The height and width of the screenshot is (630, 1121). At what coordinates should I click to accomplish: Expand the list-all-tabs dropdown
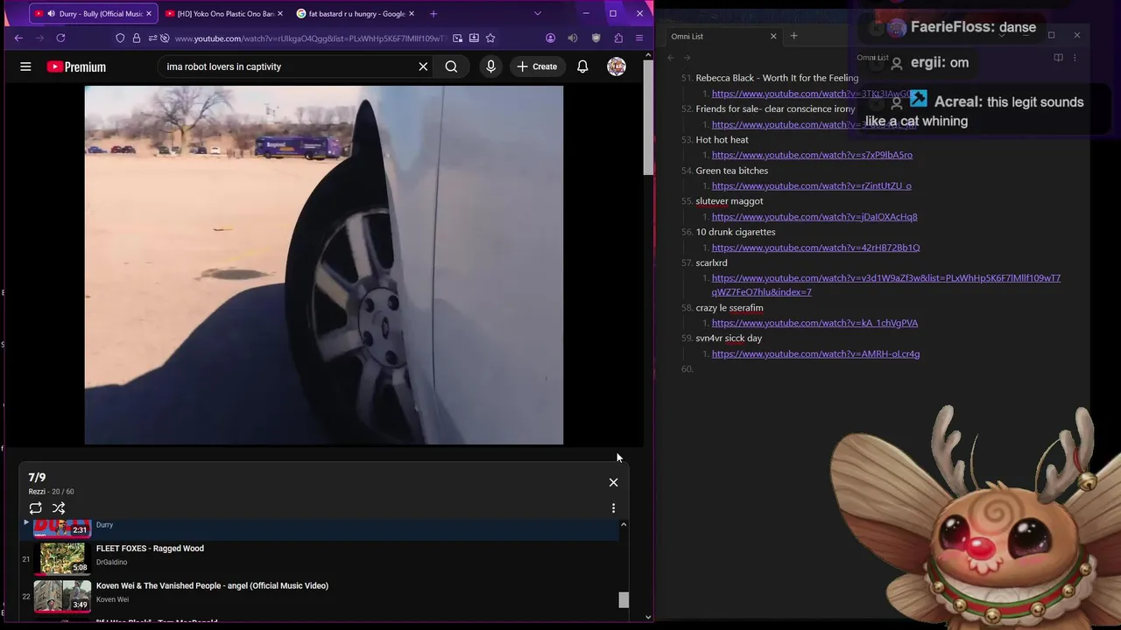pyautogui.click(x=538, y=13)
